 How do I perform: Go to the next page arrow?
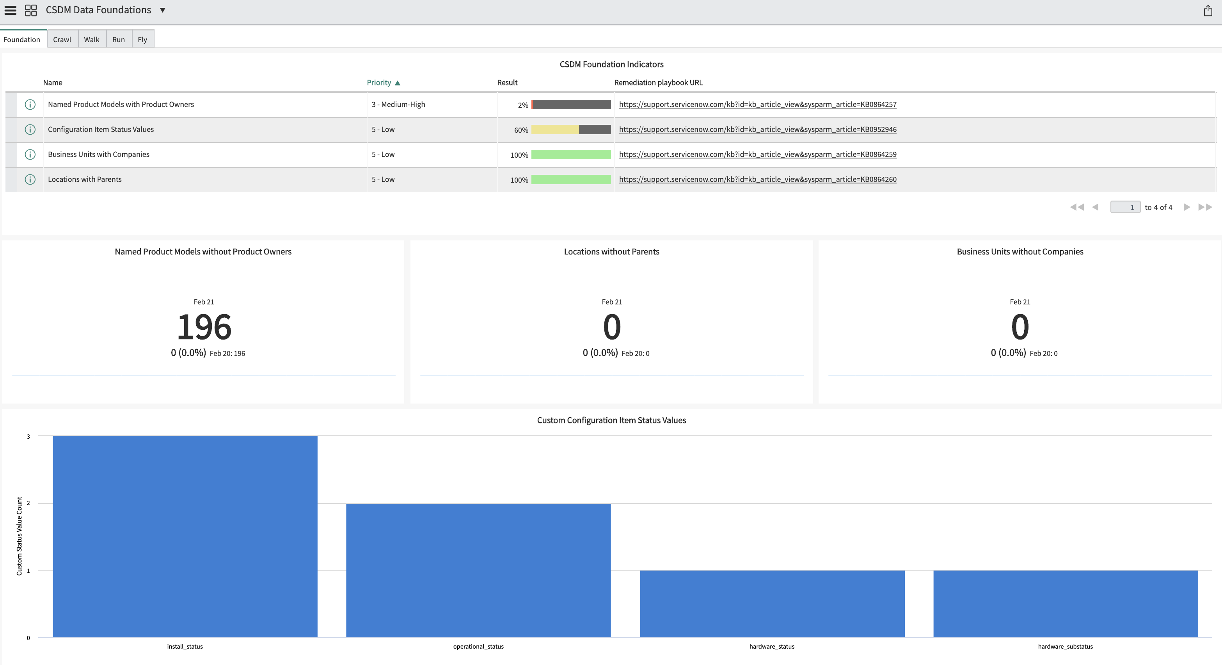pos(1186,207)
